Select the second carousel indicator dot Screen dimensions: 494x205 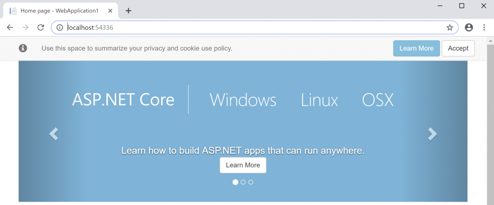(x=243, y=182)
